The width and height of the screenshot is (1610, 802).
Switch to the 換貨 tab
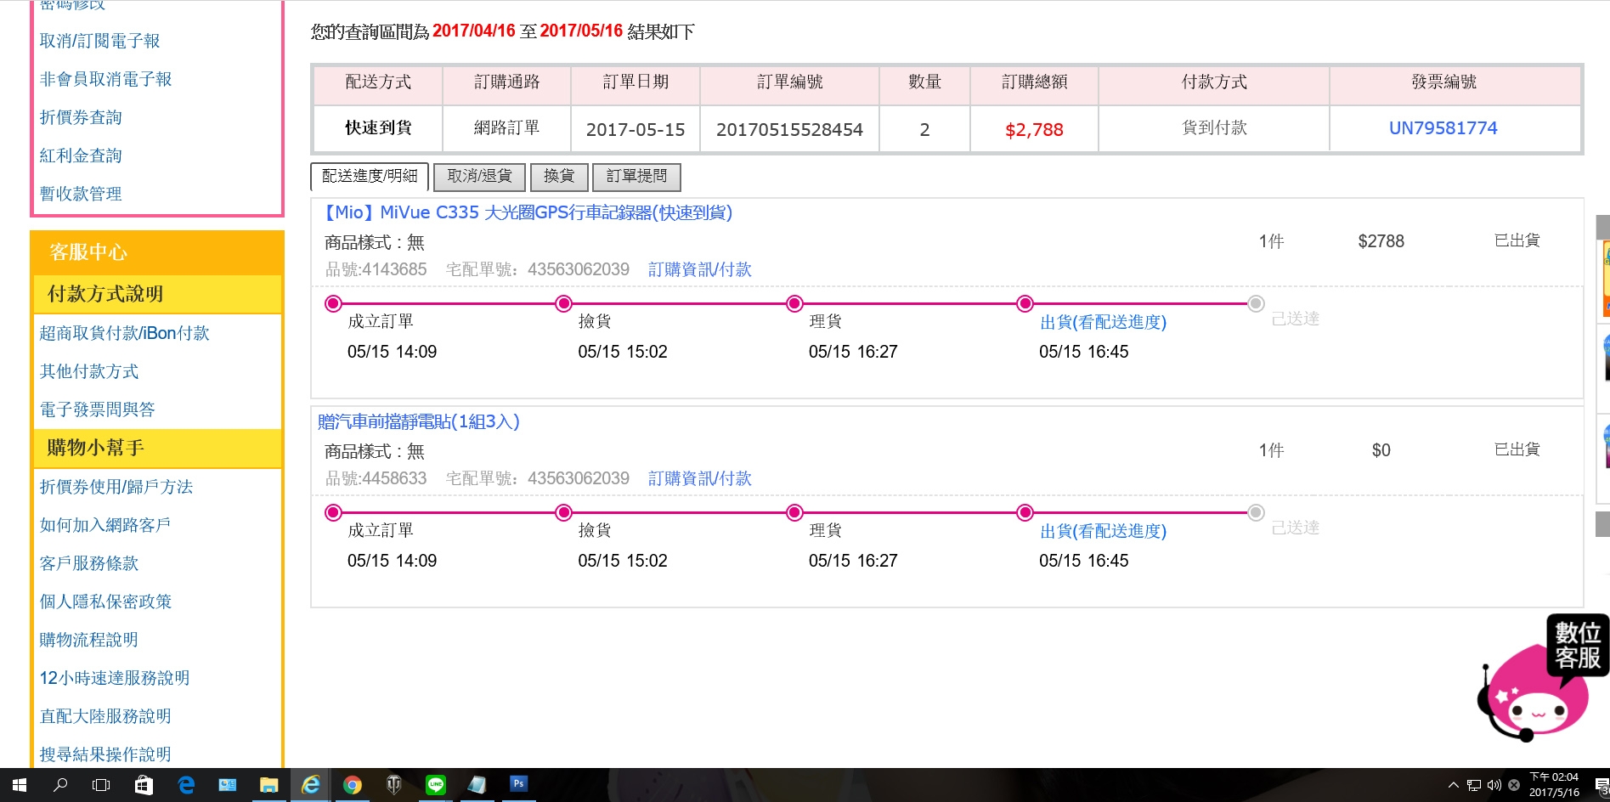pyautogui.click(x=558, y=176)
